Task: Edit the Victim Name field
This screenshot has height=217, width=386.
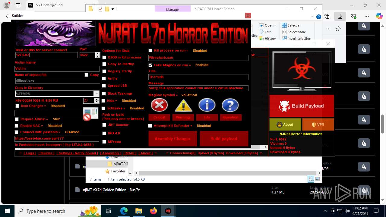Action: [57, 68]
